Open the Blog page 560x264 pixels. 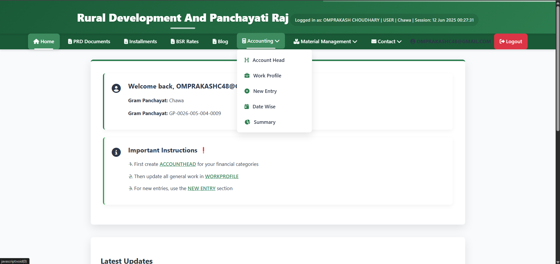220,41
